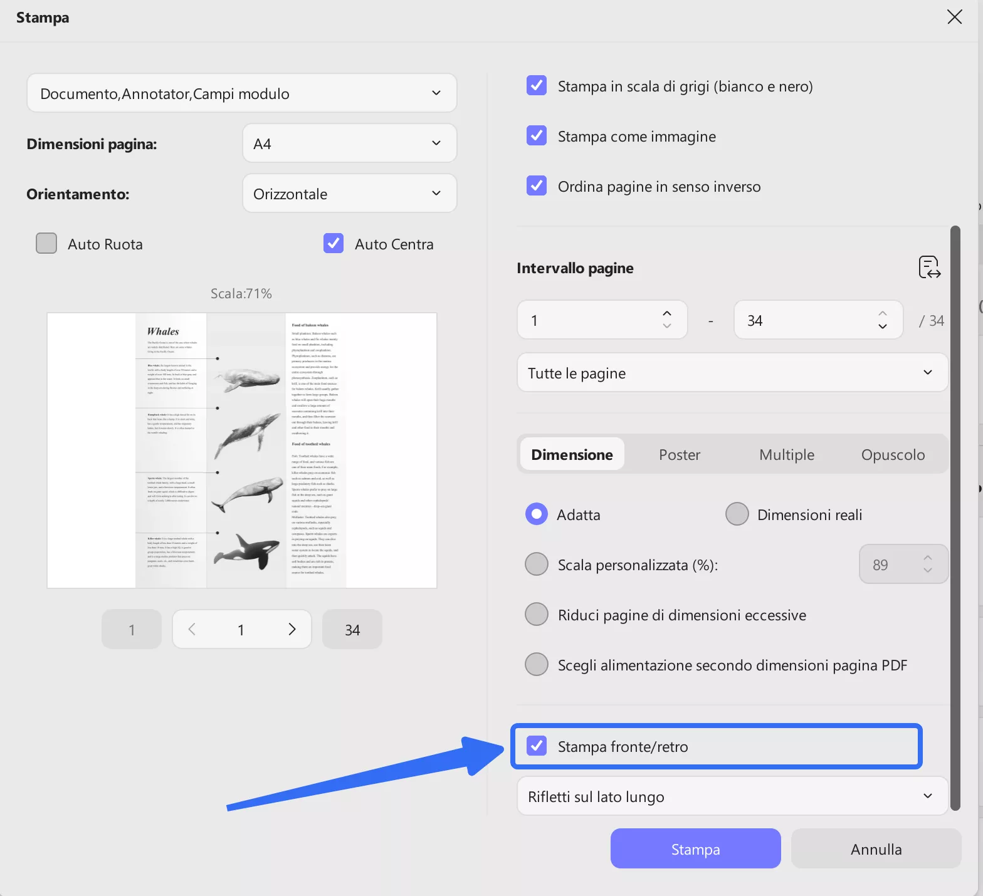Image resolution: width=983 pixels, height=896 pixels.
Task: Expand the Tutte le pagine dropdown
Action: pyautogui.click(x=732, y=373)
